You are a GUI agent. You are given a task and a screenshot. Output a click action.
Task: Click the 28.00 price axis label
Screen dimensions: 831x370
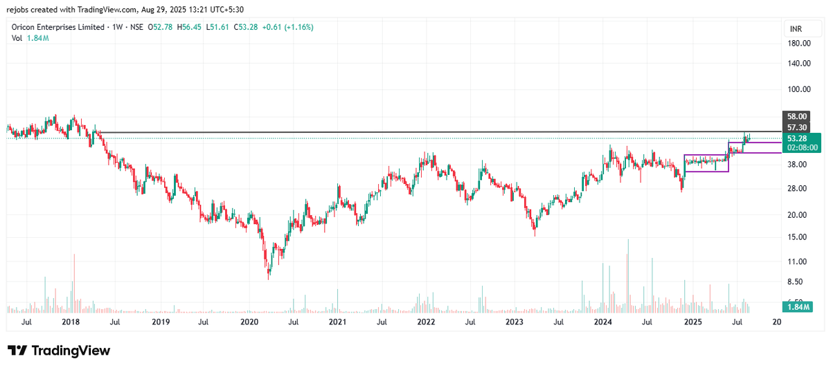pos(798,189)
